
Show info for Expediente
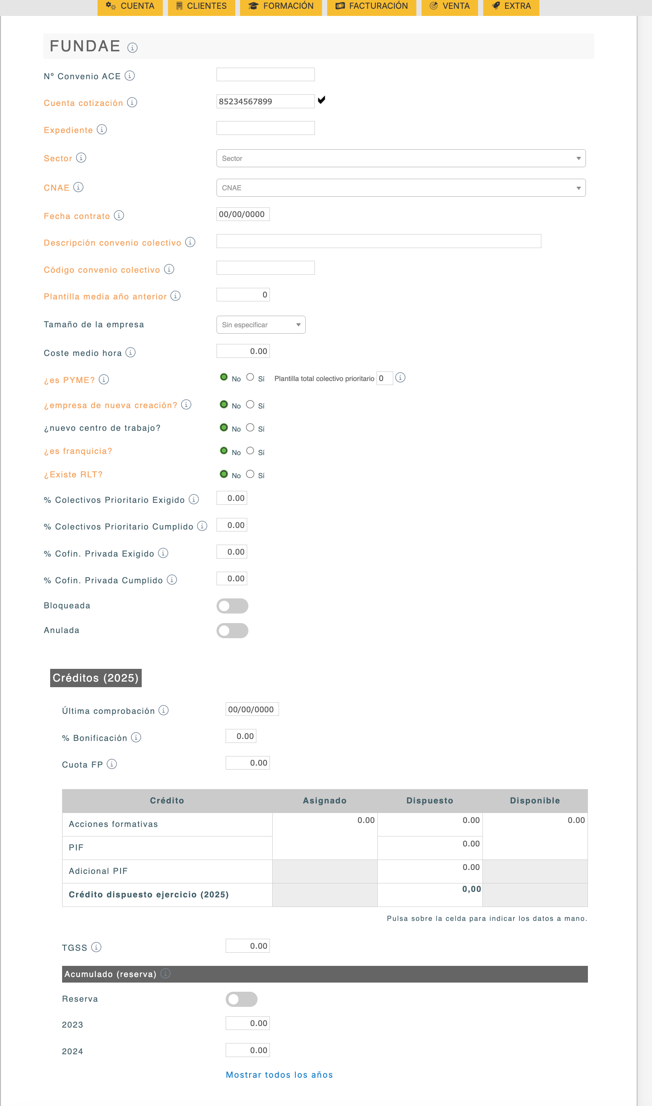coord(102,130)
